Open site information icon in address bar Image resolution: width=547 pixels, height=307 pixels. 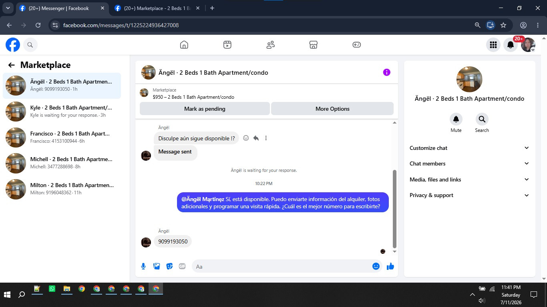pyautogui.click(x=55, y=25)
